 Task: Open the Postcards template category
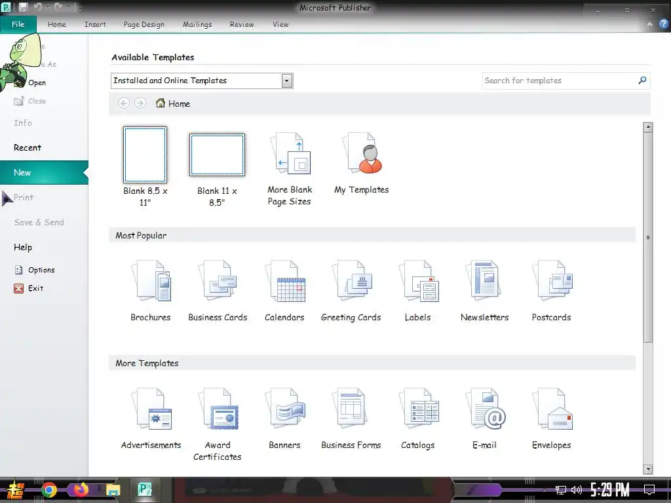coord(552,291)
